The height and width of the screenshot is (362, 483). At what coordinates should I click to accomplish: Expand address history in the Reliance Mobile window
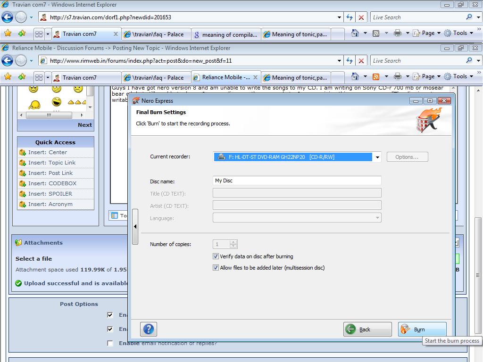coord(339,61)
